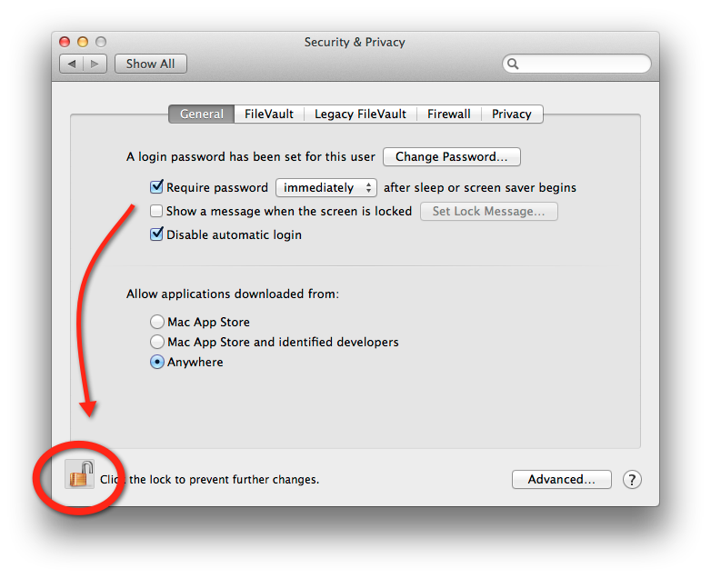The width and height of the screenshot is (711, 578).
Task: Click the yellow minimize window button
Action: [83, 42]
